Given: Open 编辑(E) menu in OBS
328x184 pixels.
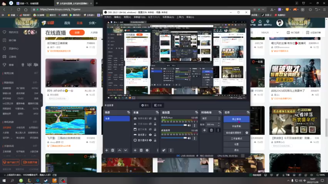Looking at the screenshot, I should 117,17.
